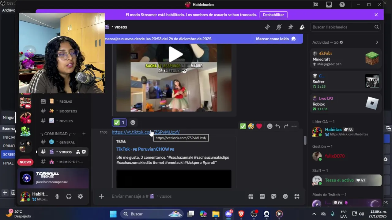392x220 pixels.
Task: Open File Explorer from taskbar
Action: [216, 214]
